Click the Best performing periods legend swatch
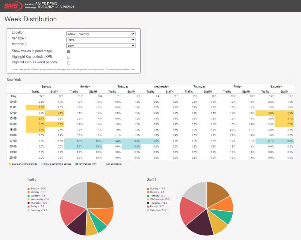The height and width of the screenshot is (240, 301). 10,164
